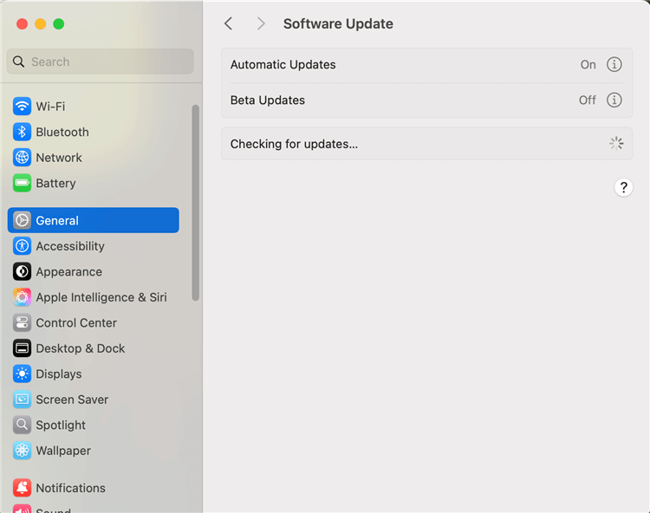Open Apple Intelligence & Siri icon
Viewport: 650px width, 513px height.
(22, 297)
